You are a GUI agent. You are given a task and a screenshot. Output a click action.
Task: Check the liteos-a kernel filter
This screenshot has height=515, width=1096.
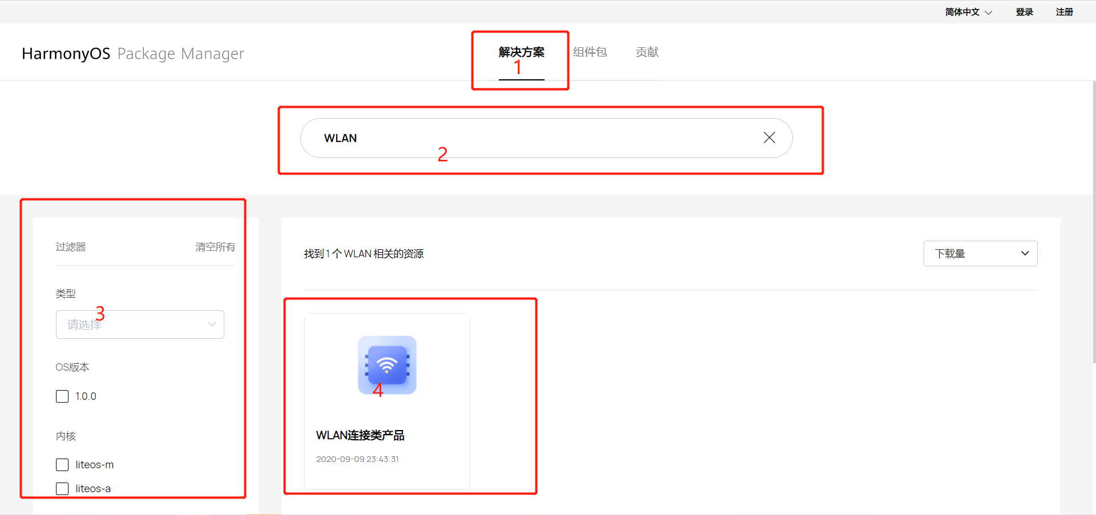[x=62, y=489]
